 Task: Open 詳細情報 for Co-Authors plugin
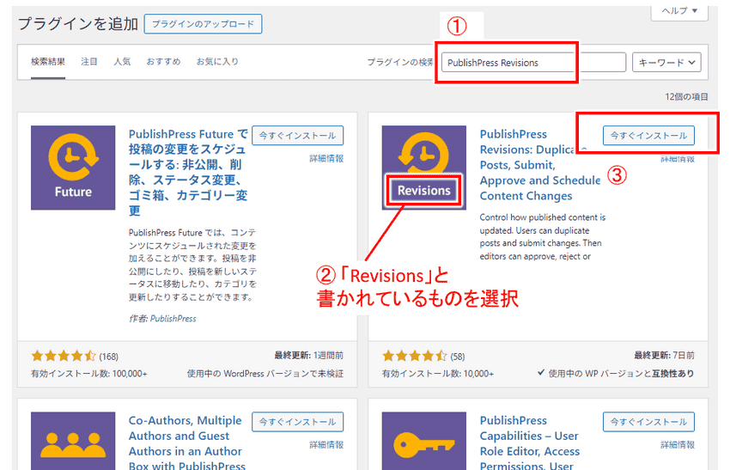[326, 445]
